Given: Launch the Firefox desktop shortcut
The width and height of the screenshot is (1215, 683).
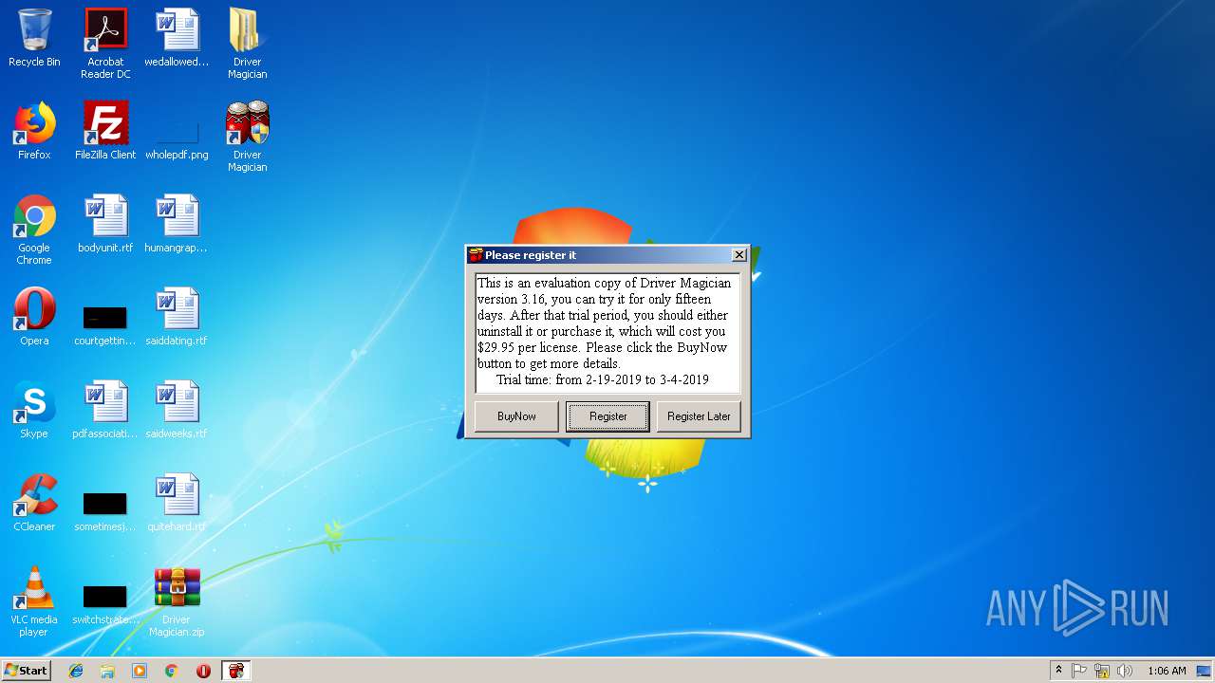Looking at the screenshot, I should tap(34, 131).
